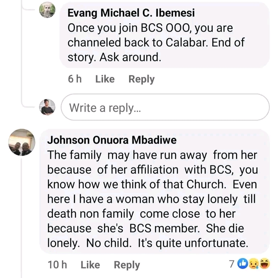
Task: Click the blue thumbs-up reaction icon
Action: pos(242,264)
